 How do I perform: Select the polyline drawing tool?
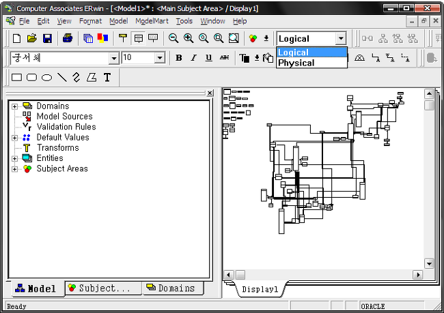[x=77, y=77]
